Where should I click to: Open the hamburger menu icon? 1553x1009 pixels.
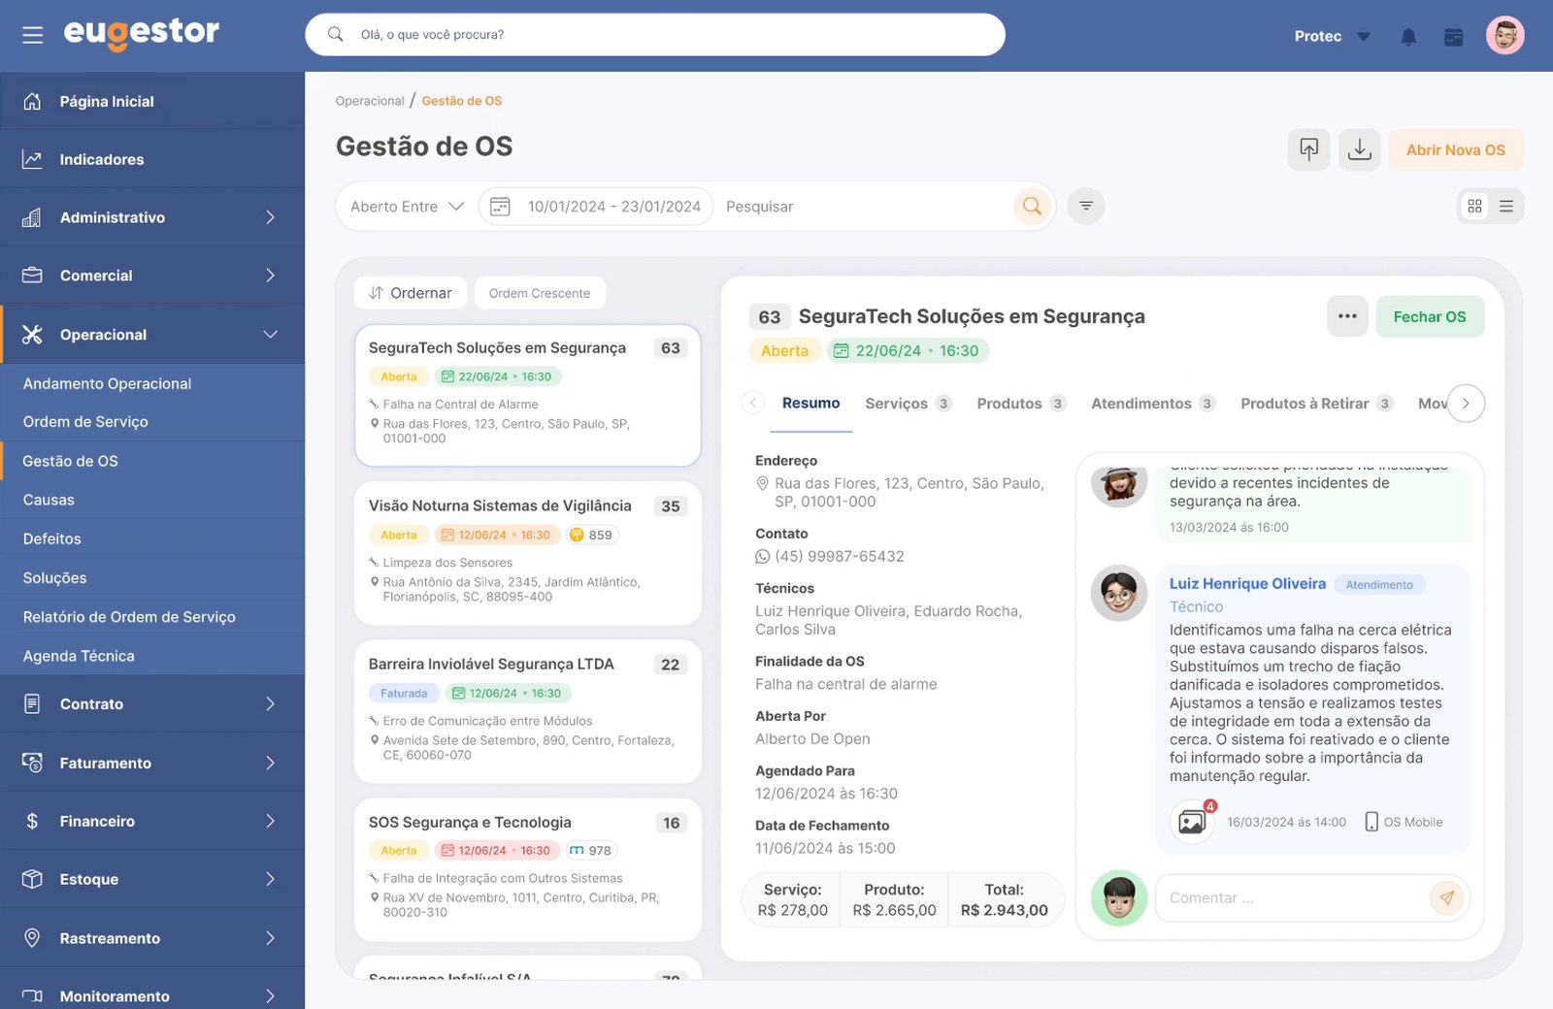33,35
